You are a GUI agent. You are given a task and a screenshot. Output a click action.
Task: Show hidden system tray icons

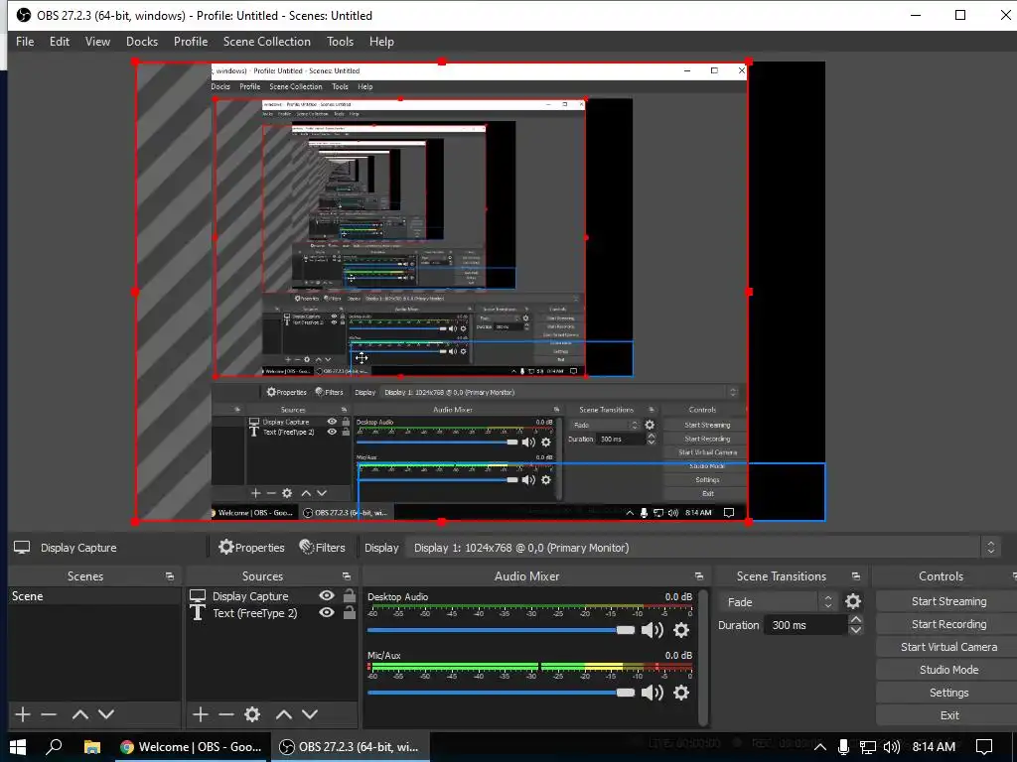tap(819, 747)
